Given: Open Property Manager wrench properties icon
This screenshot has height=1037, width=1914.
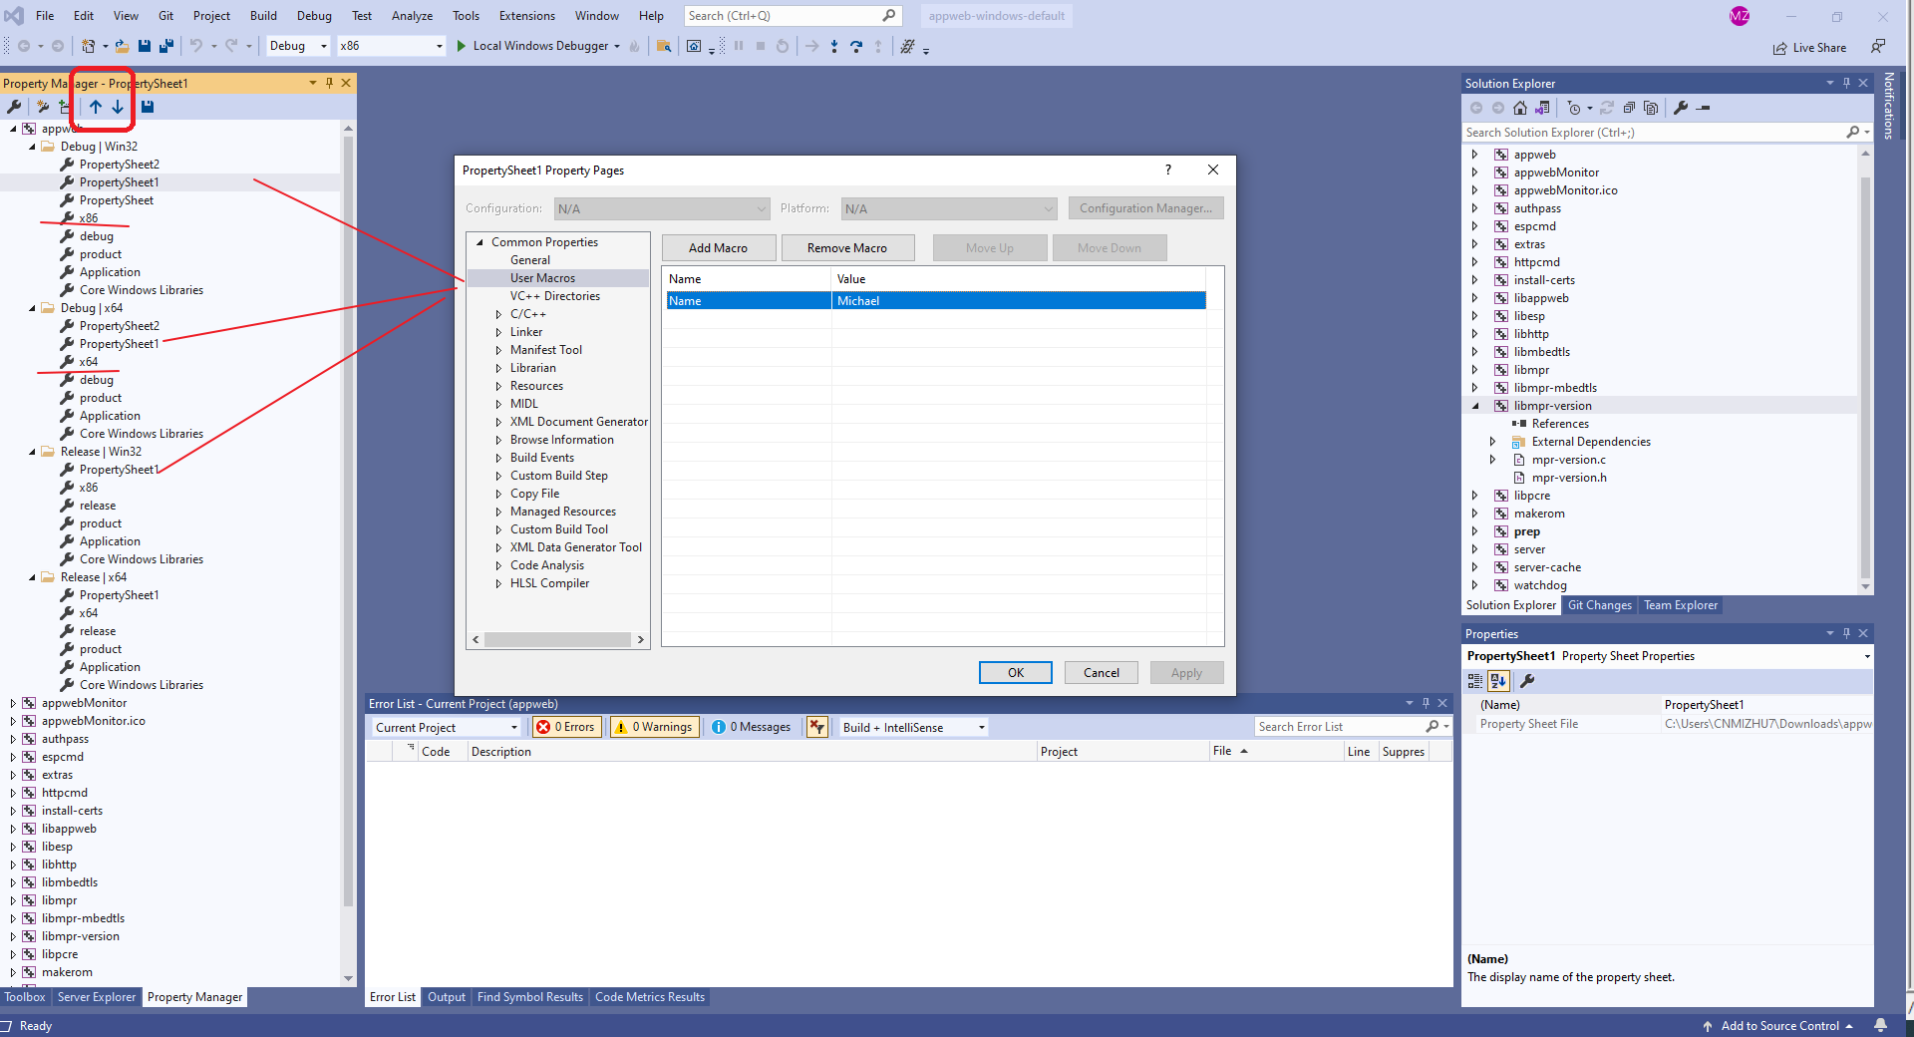Looking at the screenshot, I should click(14, 107).
